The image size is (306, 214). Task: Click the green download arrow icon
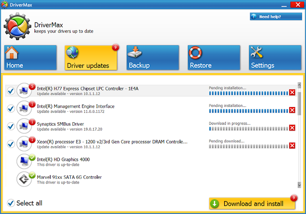coord(215,203)
